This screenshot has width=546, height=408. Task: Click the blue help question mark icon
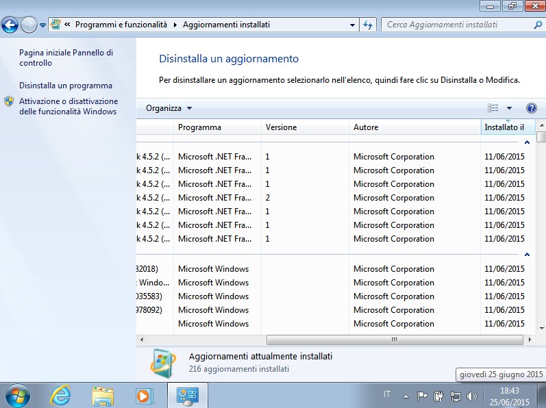[x=532, y=108]
